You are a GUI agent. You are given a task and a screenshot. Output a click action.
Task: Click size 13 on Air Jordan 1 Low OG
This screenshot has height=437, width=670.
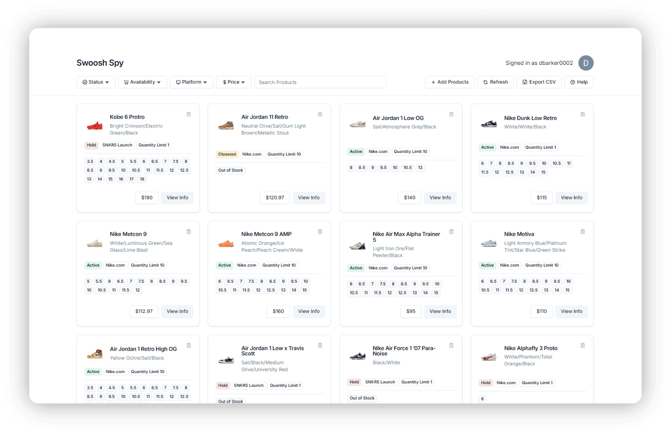pos(420,168)
